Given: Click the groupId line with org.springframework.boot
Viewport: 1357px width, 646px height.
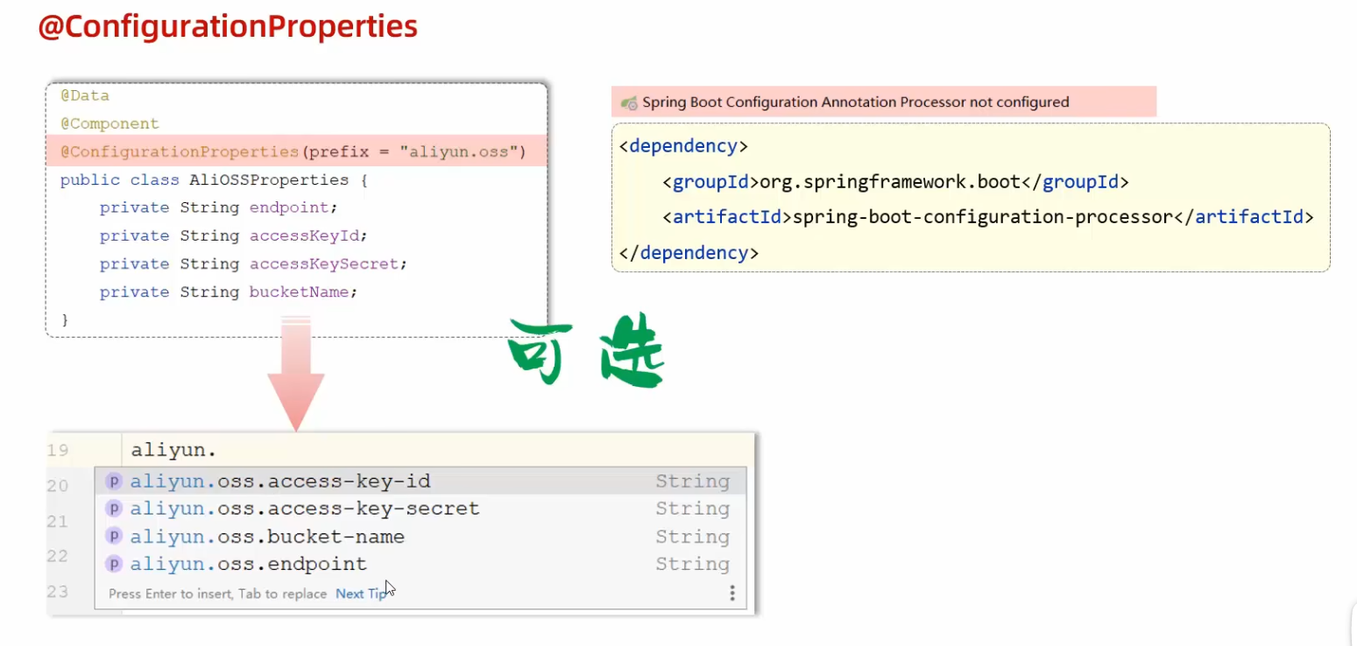Looking at the screenshot, I should pyautogui.click(x=895, y=182).
